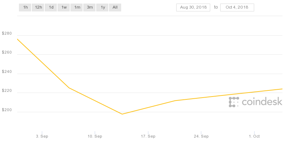Display the 1y price history
The image size is (286, 143).
[x=103, y=7]
